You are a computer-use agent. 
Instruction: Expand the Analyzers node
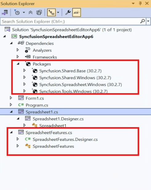[x=18, y=50]
